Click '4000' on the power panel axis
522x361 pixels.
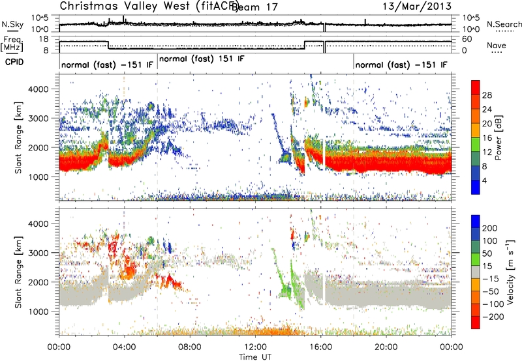(38, 89)
